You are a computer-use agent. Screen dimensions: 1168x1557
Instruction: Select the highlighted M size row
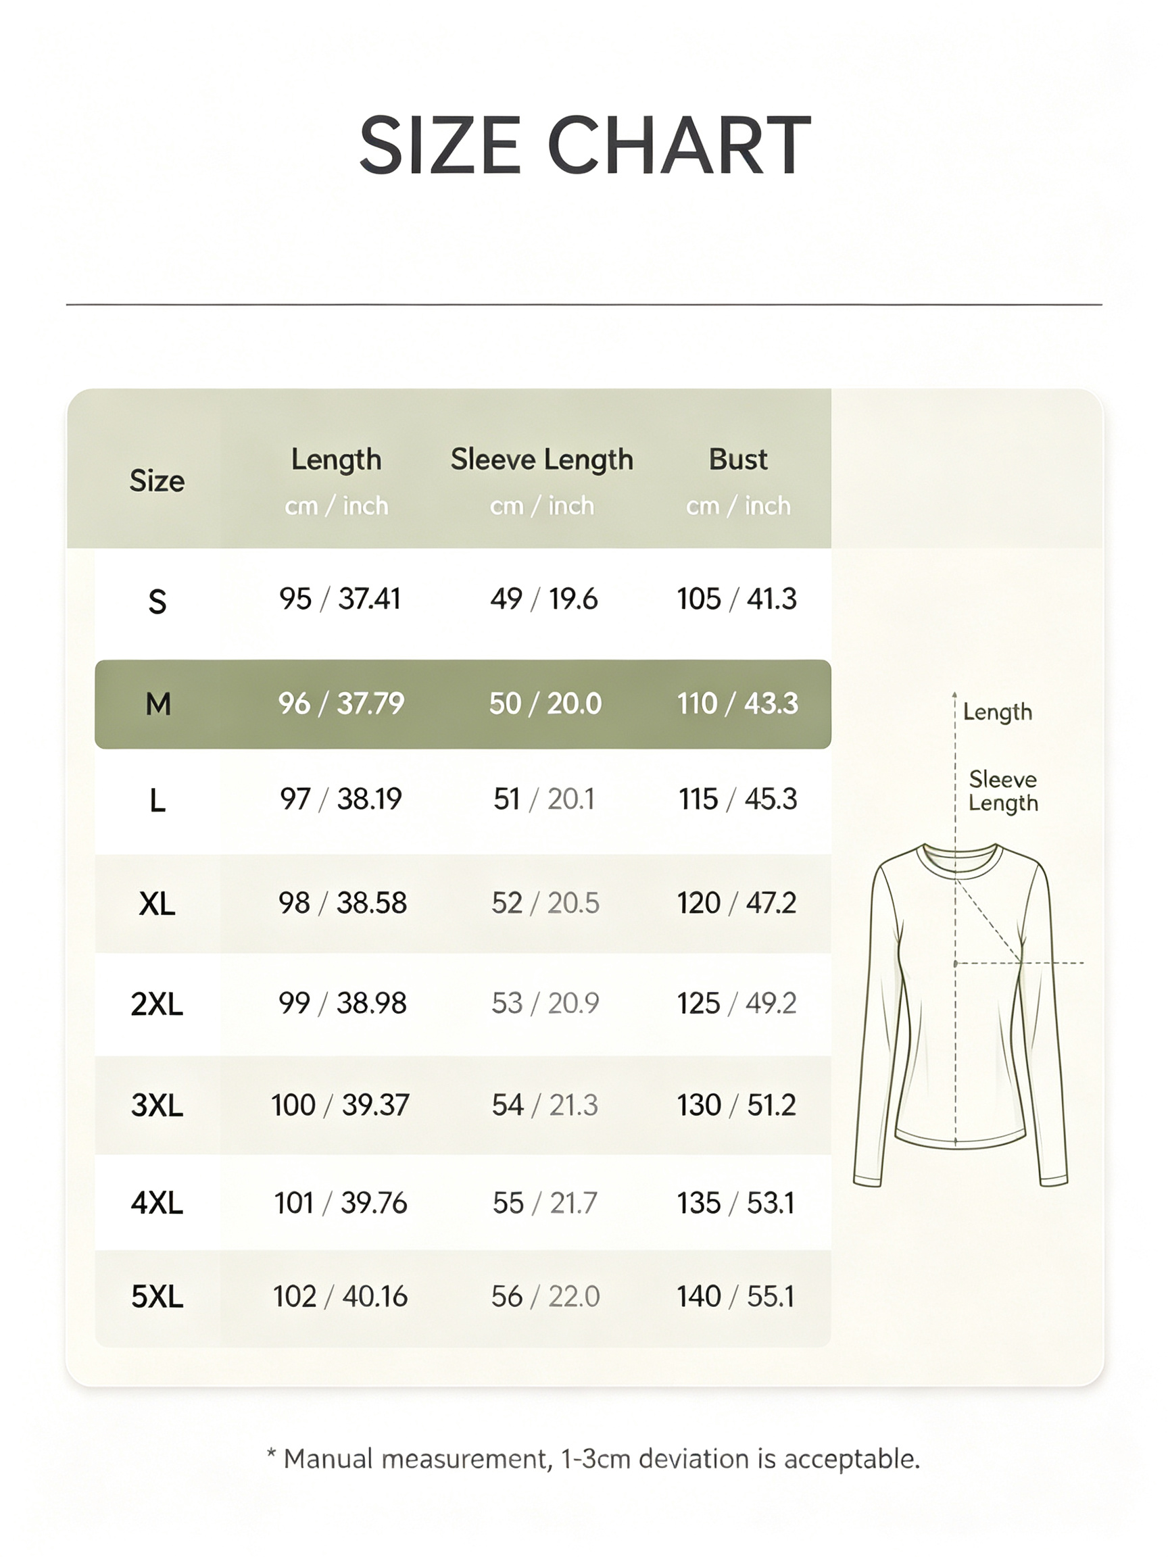(x=462, y=704)
